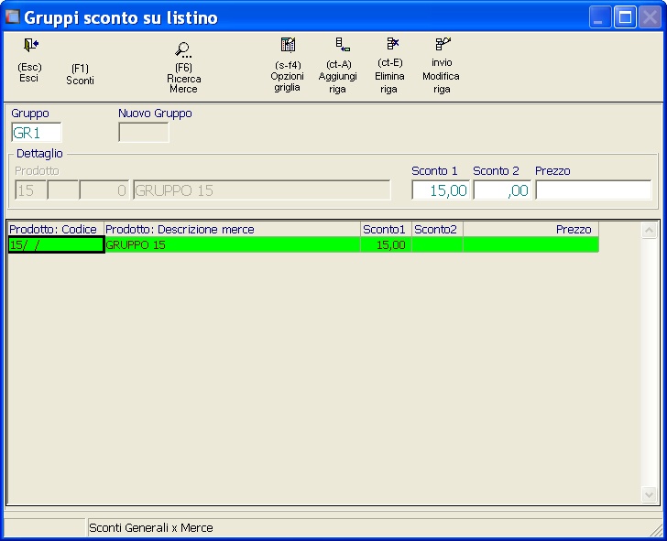This screenshot has height=541, width=667.
Task: Click the Esci exit door icon
Action: click(30, 45)
